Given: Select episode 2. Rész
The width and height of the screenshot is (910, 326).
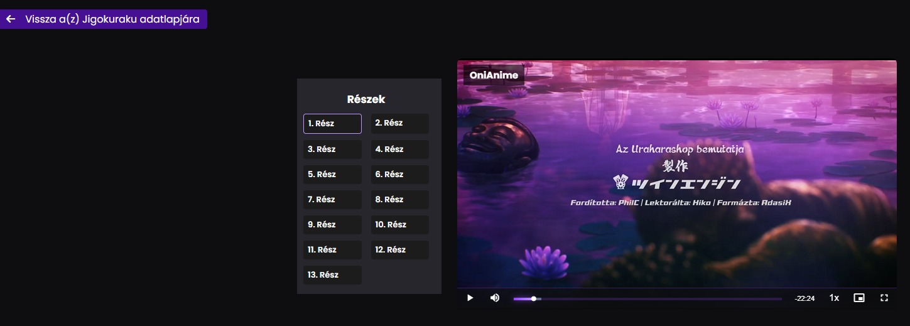Looking at the screenshot, I should 400,123.
